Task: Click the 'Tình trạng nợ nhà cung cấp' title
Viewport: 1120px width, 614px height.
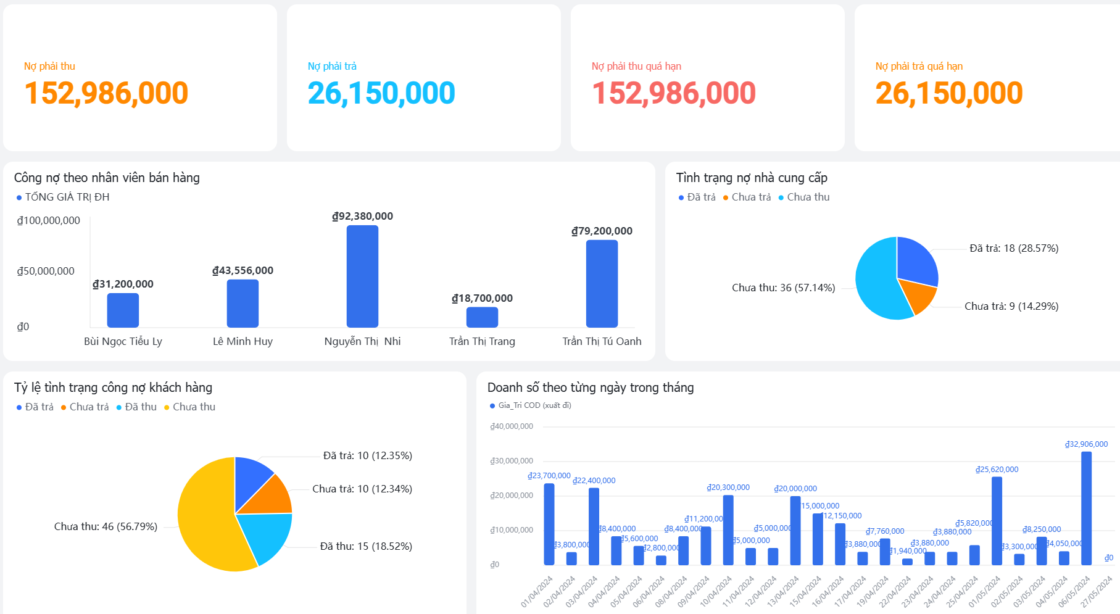Action: [x=752, y=178]
